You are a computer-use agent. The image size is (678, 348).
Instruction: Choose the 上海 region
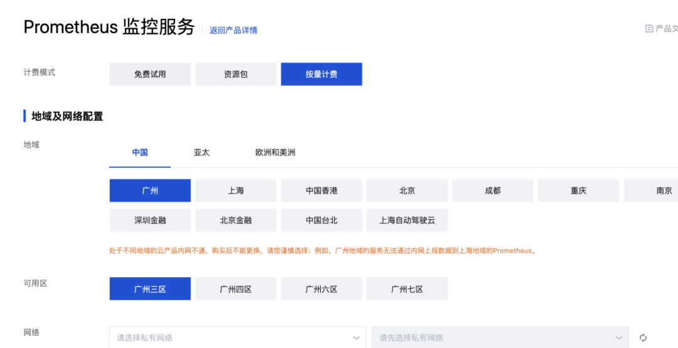click(235, 191)
